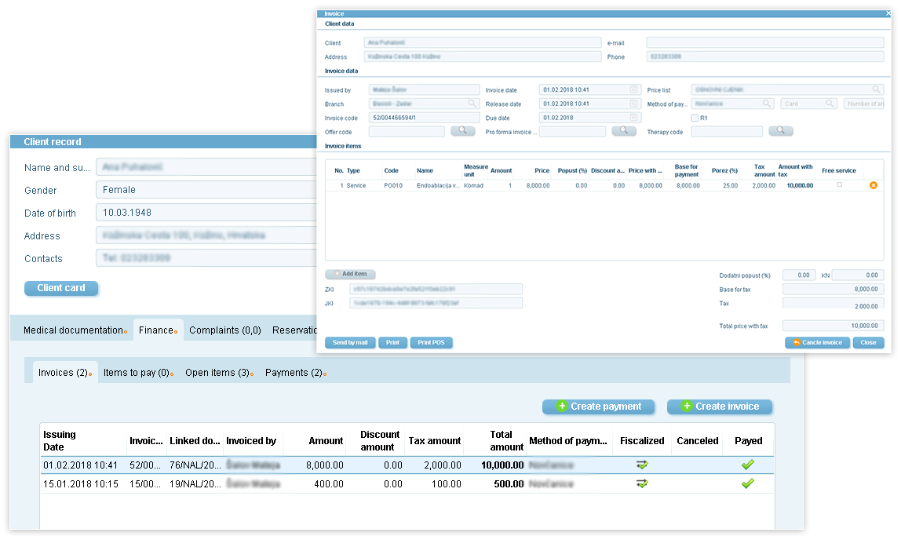The image size is (901, 536).
Task: Click the Pro forma invoice search button
Action: coord(624,131)
